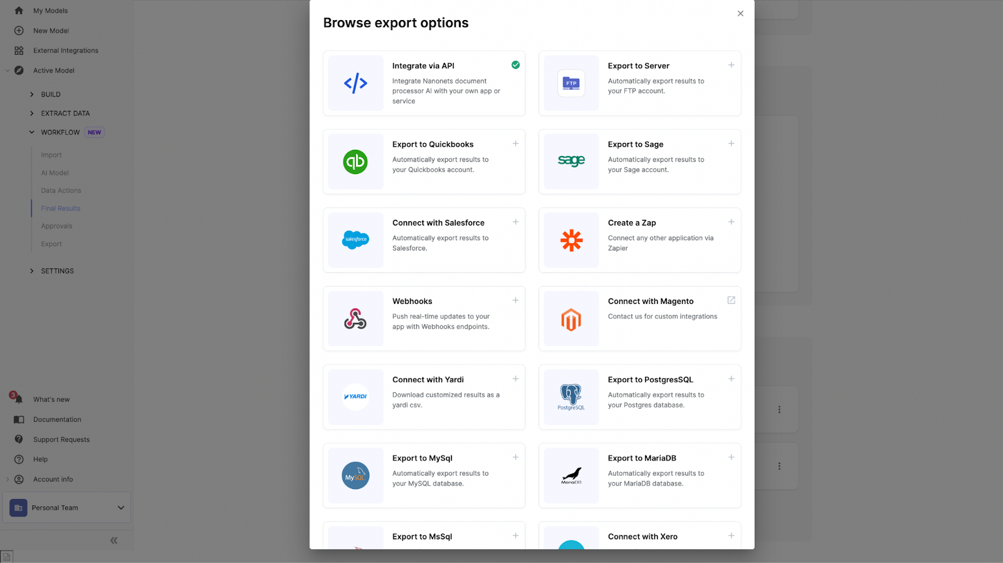Click the FTP server icon

(x=571, y=83)
